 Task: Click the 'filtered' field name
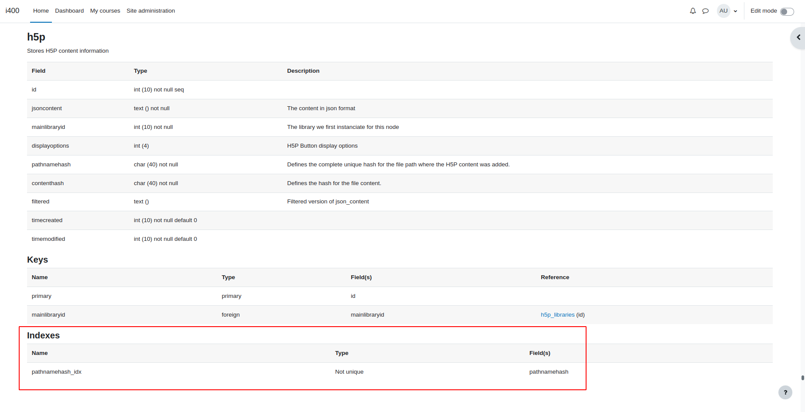(x=41, y=202)
